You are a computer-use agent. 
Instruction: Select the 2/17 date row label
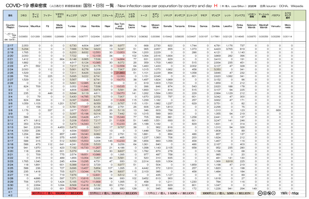coord(11,45)
